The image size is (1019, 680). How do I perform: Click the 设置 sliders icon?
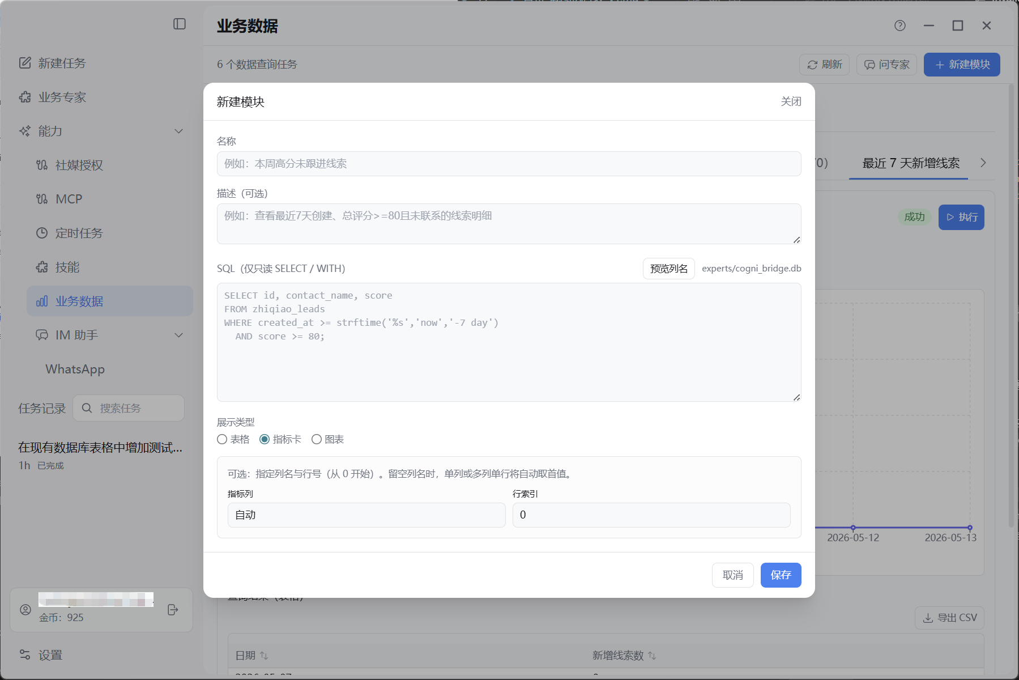(25, 655)
